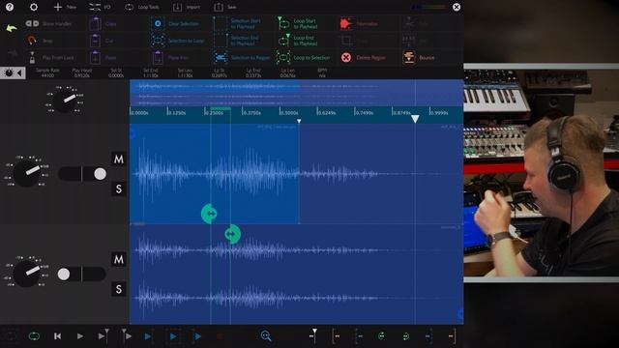Click the left green loop start handle
The height and width of the screenshot is (348, 619).
[209, 214]
